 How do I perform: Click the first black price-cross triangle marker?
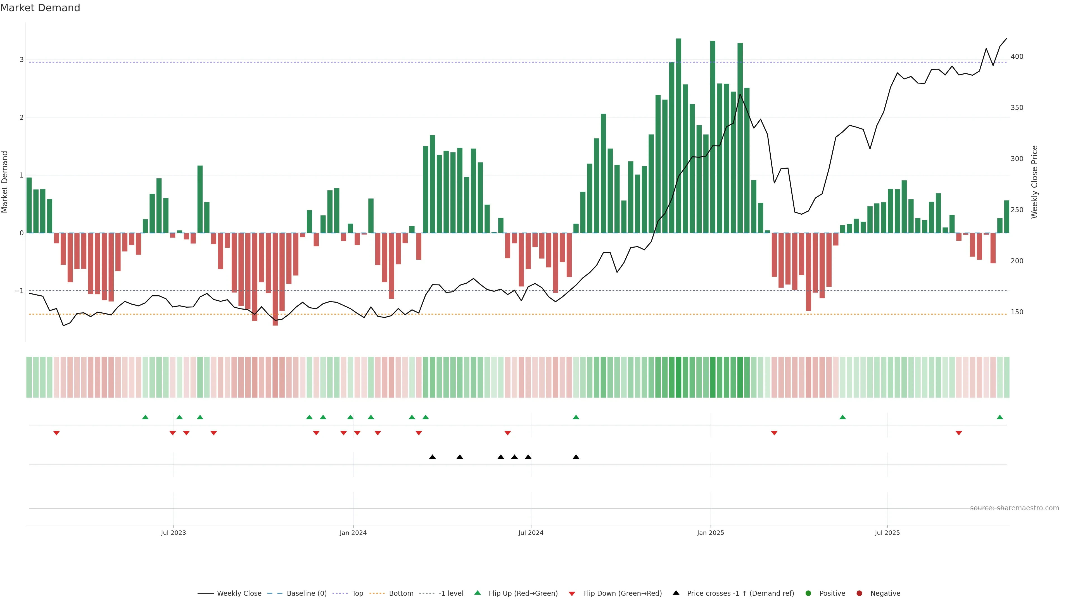click(432, 457)
